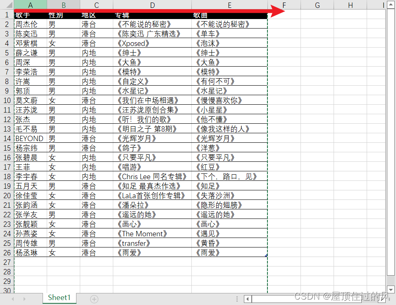Click cell containing 邓紫棋
This screenshot has height=305, width=396.
[31, 43]
